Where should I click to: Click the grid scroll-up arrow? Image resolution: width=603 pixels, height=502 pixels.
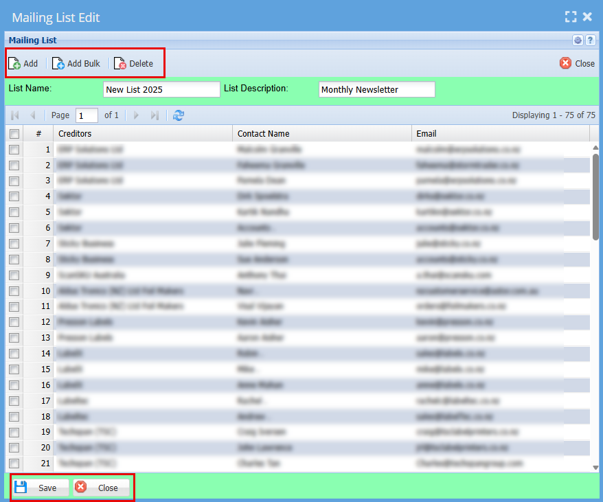[595, 148]
